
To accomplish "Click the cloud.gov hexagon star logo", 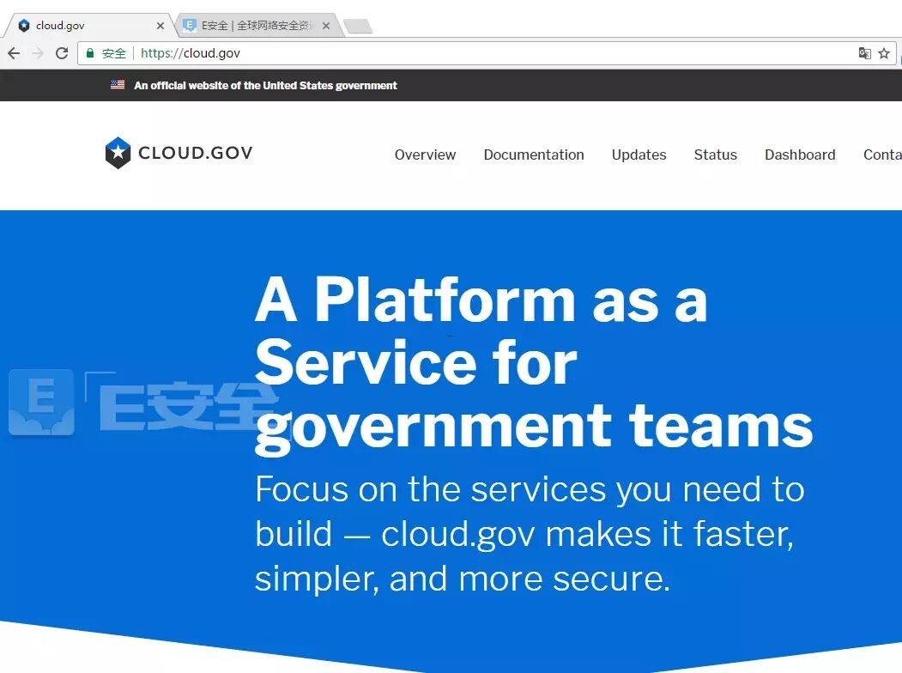I will pos(118,153).
